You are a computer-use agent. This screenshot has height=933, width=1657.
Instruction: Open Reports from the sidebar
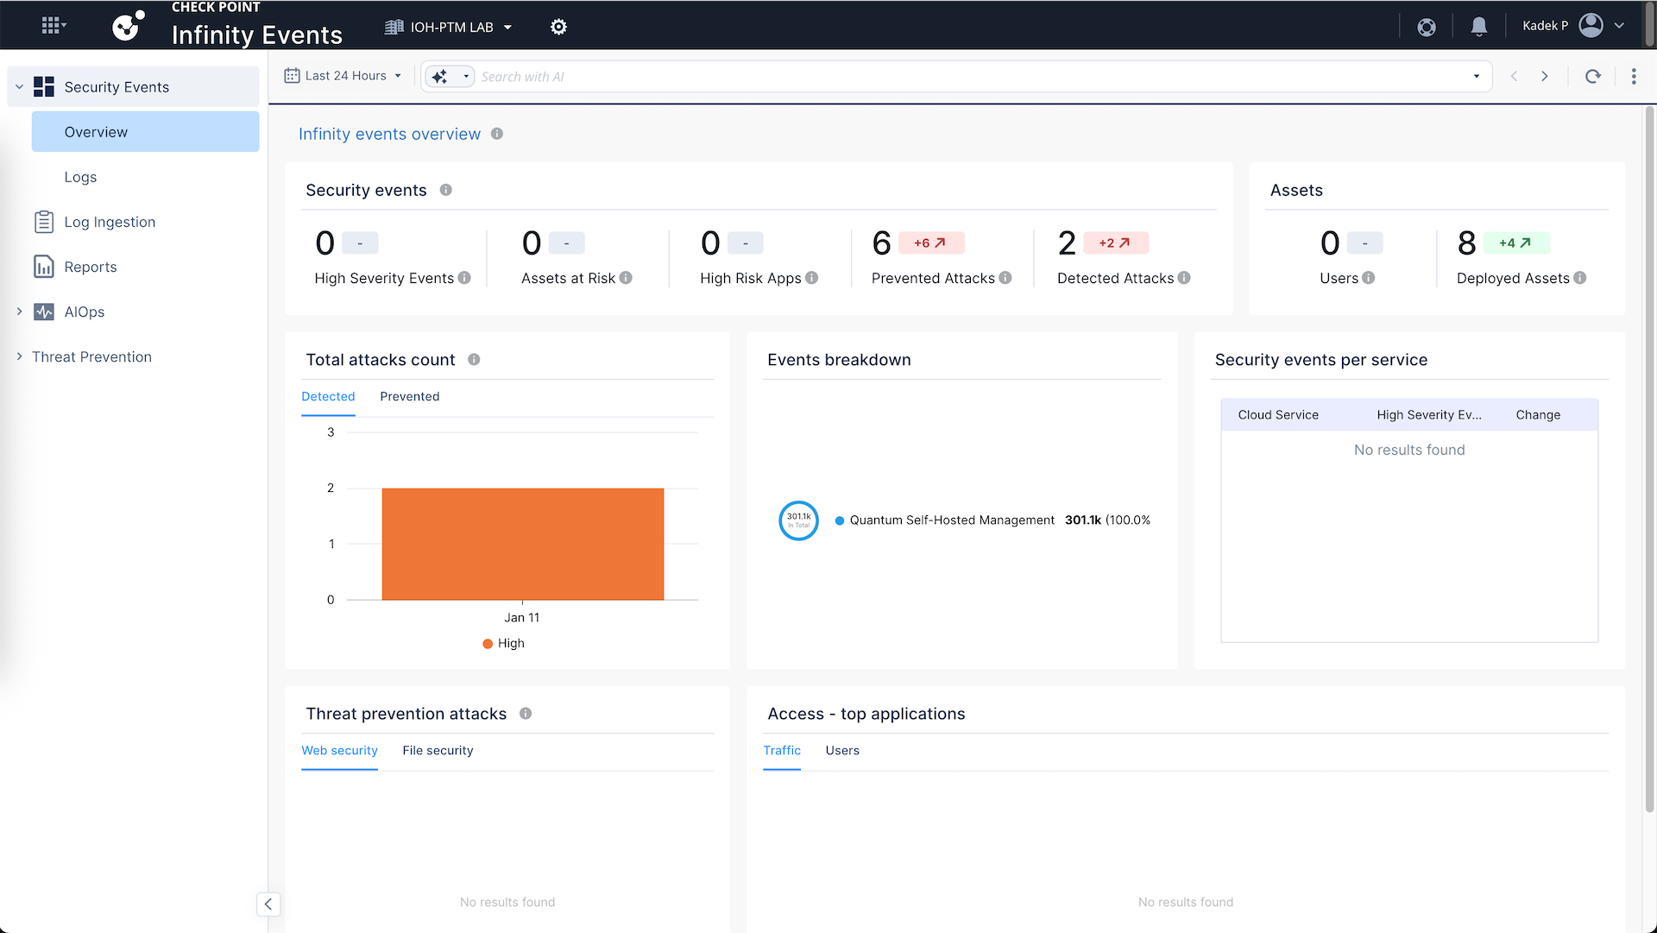[91, 267]
